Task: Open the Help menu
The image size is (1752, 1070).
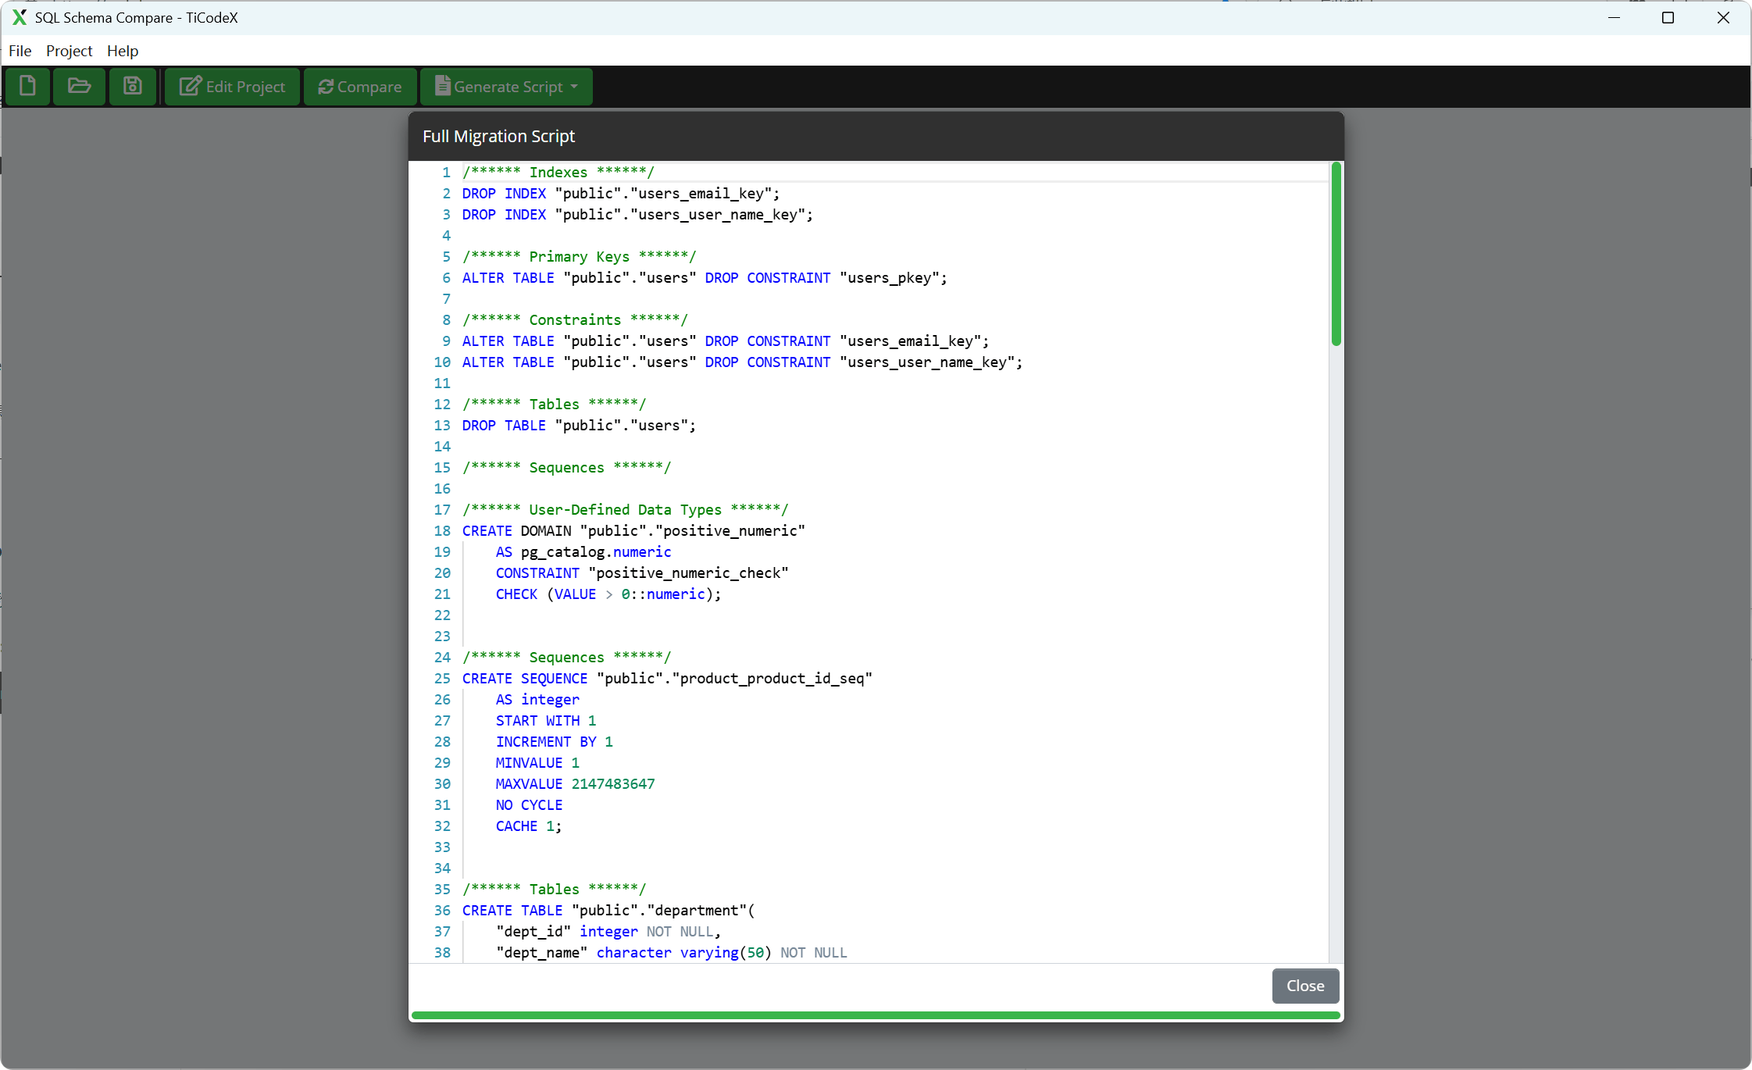Action: tap(123, 51)
